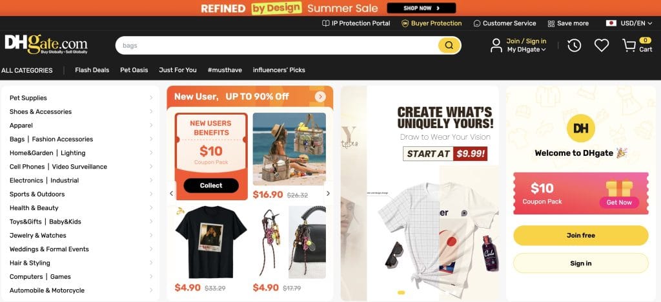The height and width of the screenshot is (302, 661).
Task: Click into the bags search field
Action: click(276, 46)
